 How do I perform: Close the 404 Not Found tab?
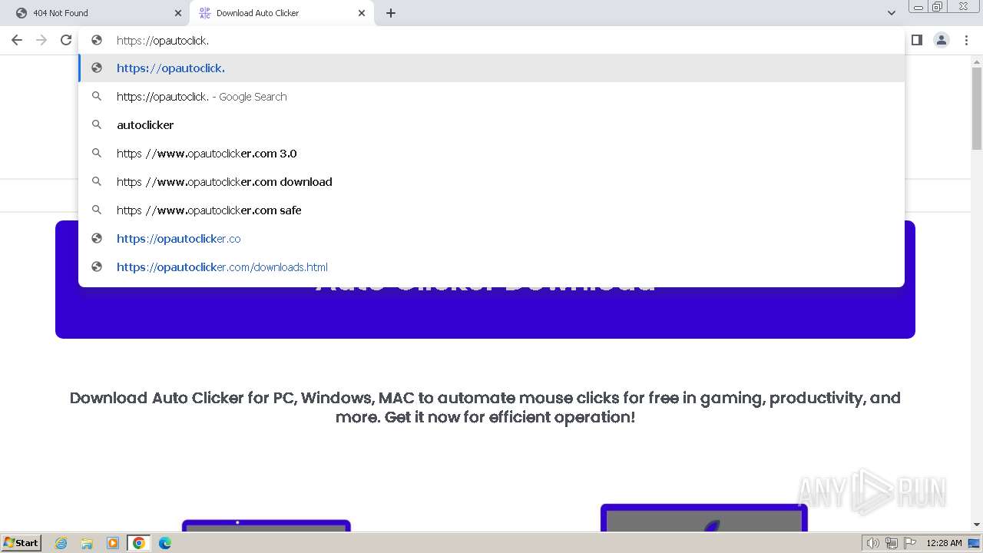(x=178, y=13)
